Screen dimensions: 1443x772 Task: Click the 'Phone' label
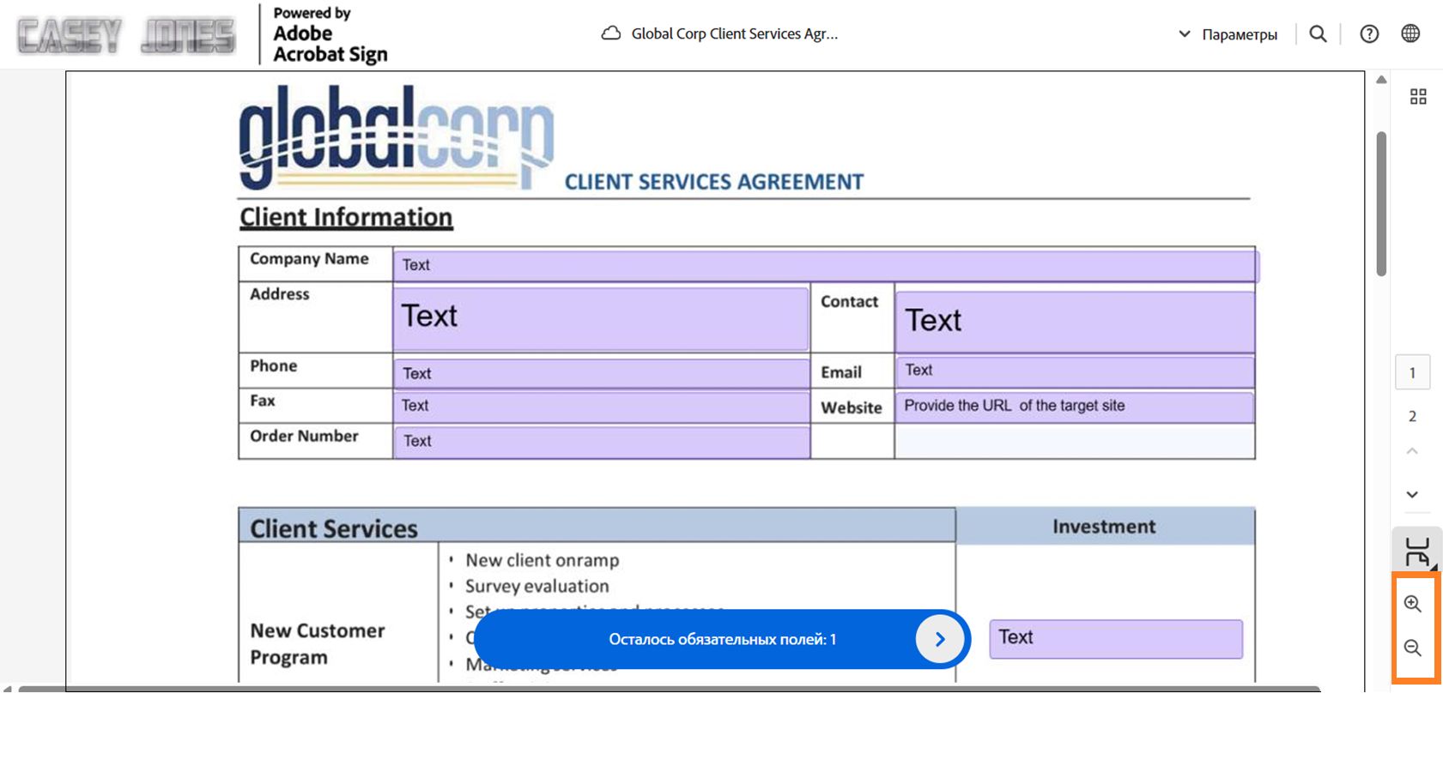[x=274, y=366]
